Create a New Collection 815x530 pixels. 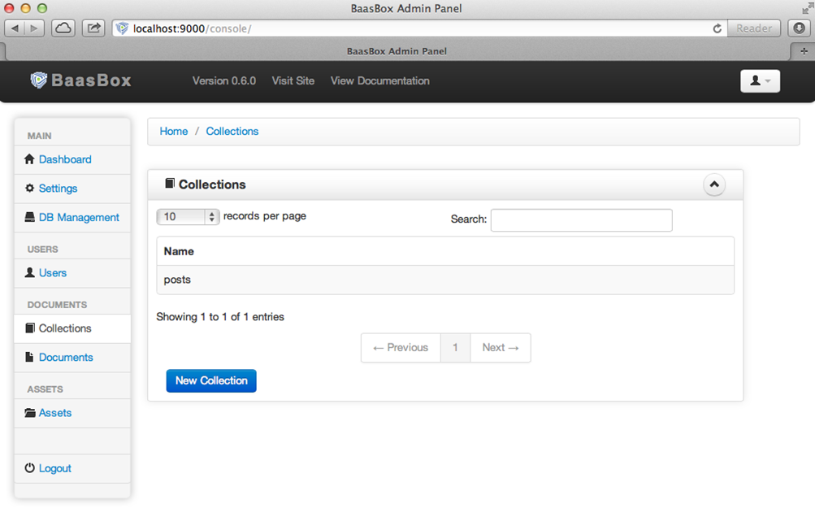(x=211, y=380)
